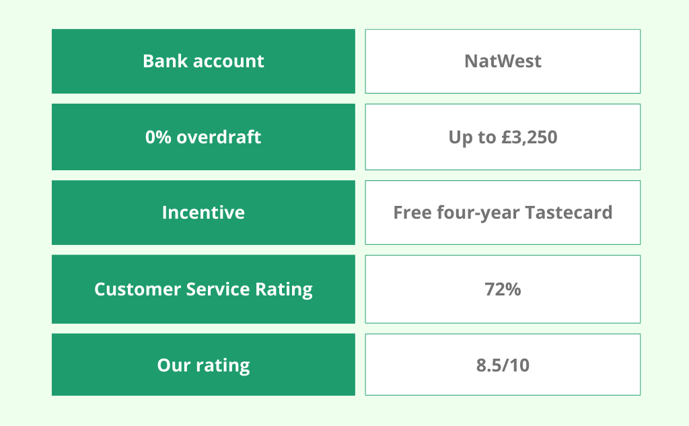Select the NatWest value cell
The image size is (689, 426).
pyautogui.click(x=503, y=61)
